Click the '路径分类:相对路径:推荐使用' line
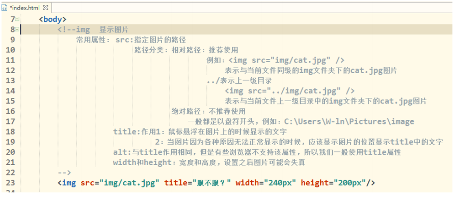Image resolution: width=456 pixels, height=198 pixels. 186,50
